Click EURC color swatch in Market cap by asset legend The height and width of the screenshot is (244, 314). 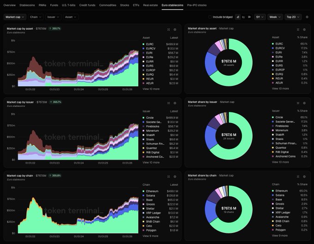pos(144,44)
